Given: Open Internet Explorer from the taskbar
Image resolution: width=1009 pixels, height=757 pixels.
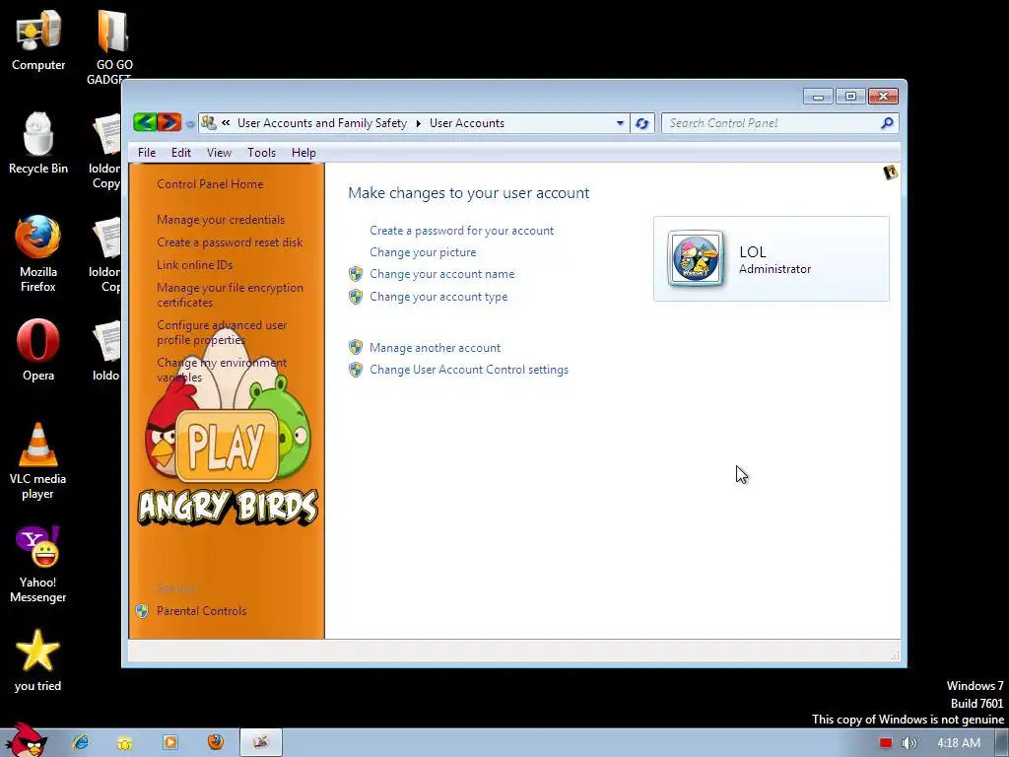Looking at the screenshot, I should coord(81,743).
